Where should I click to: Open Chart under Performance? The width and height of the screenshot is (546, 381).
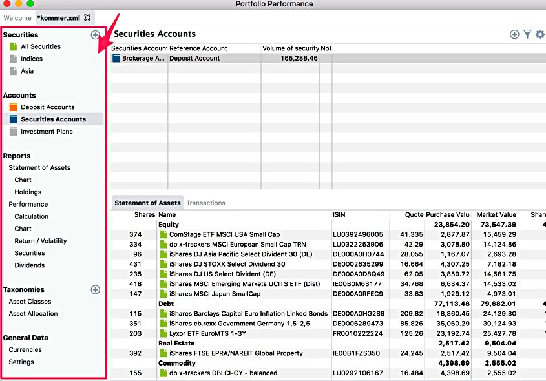pyautogui.click(x=23, y=229)
